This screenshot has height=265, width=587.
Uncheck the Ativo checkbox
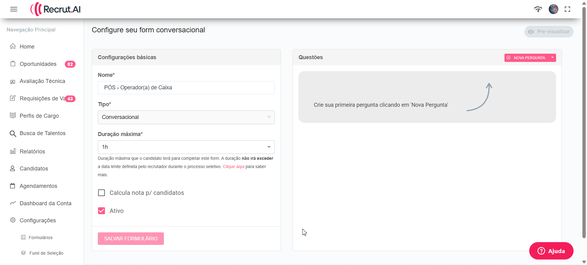tap(102, 211)
